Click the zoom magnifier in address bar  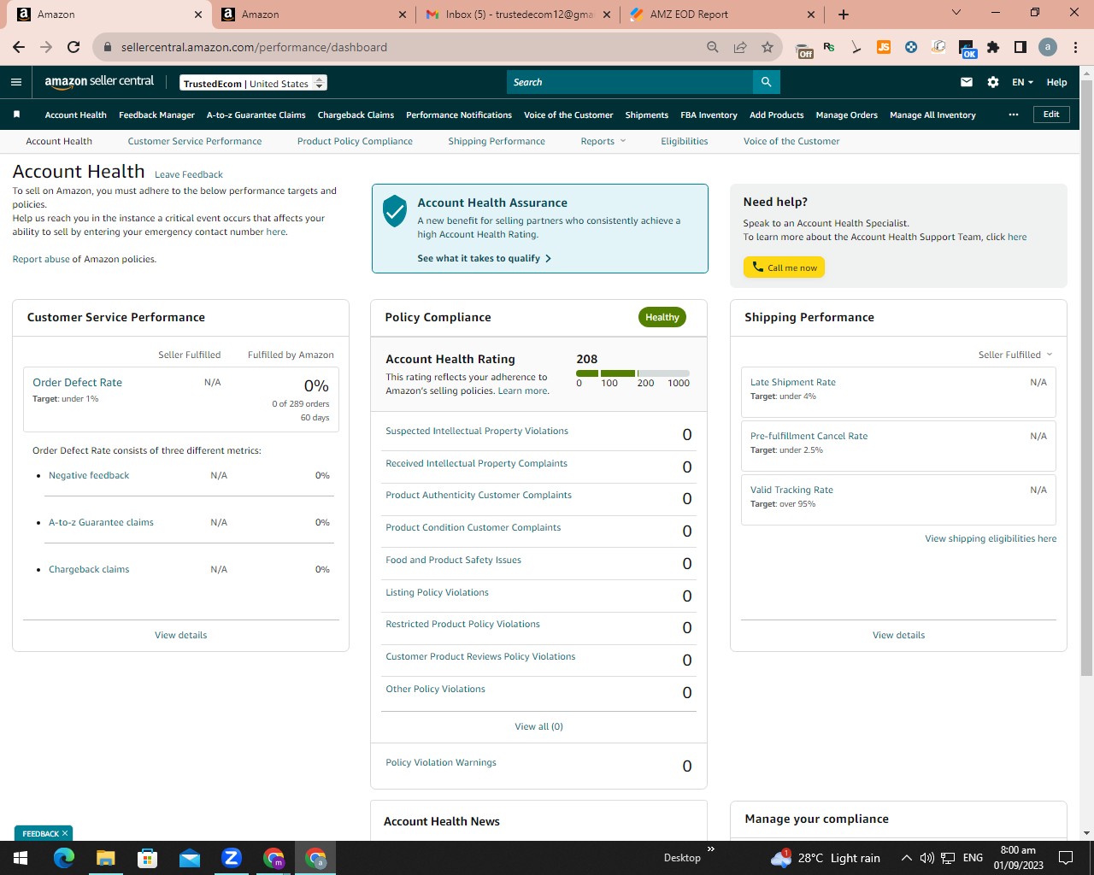(713, 47)
